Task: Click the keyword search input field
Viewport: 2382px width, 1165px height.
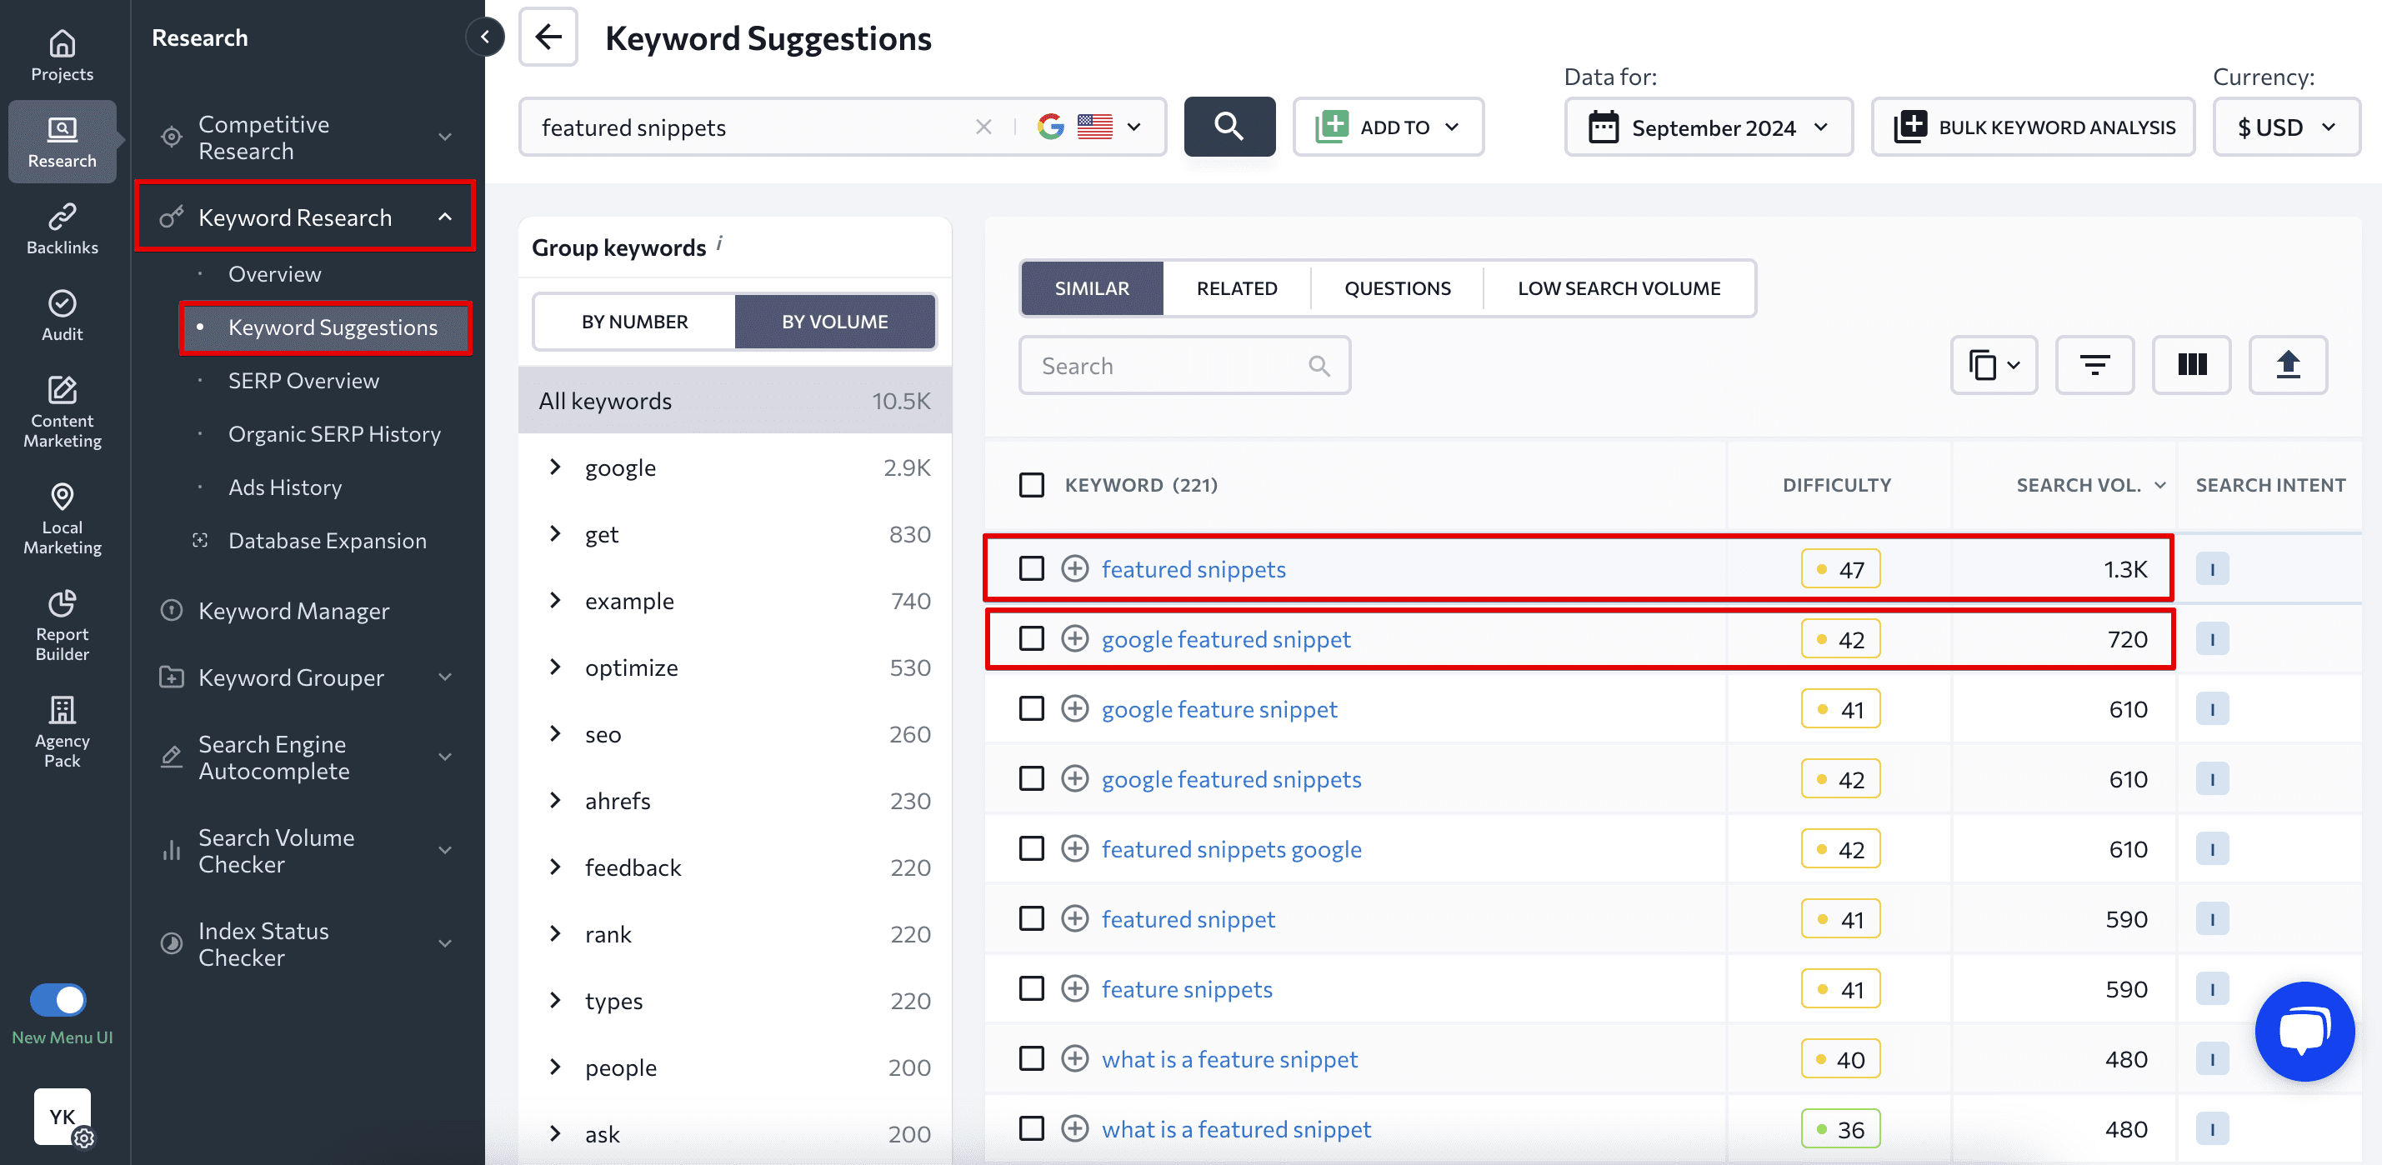Action: [x=744, y=126]
